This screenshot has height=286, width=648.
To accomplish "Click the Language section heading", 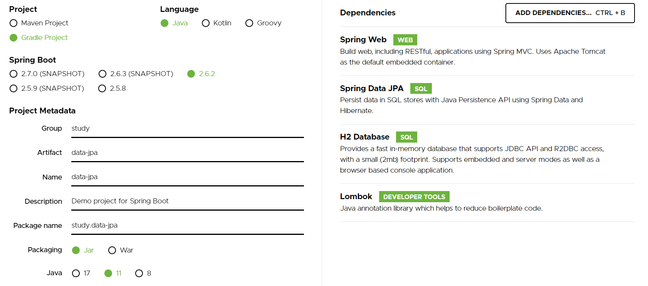I will coord(180,9).
